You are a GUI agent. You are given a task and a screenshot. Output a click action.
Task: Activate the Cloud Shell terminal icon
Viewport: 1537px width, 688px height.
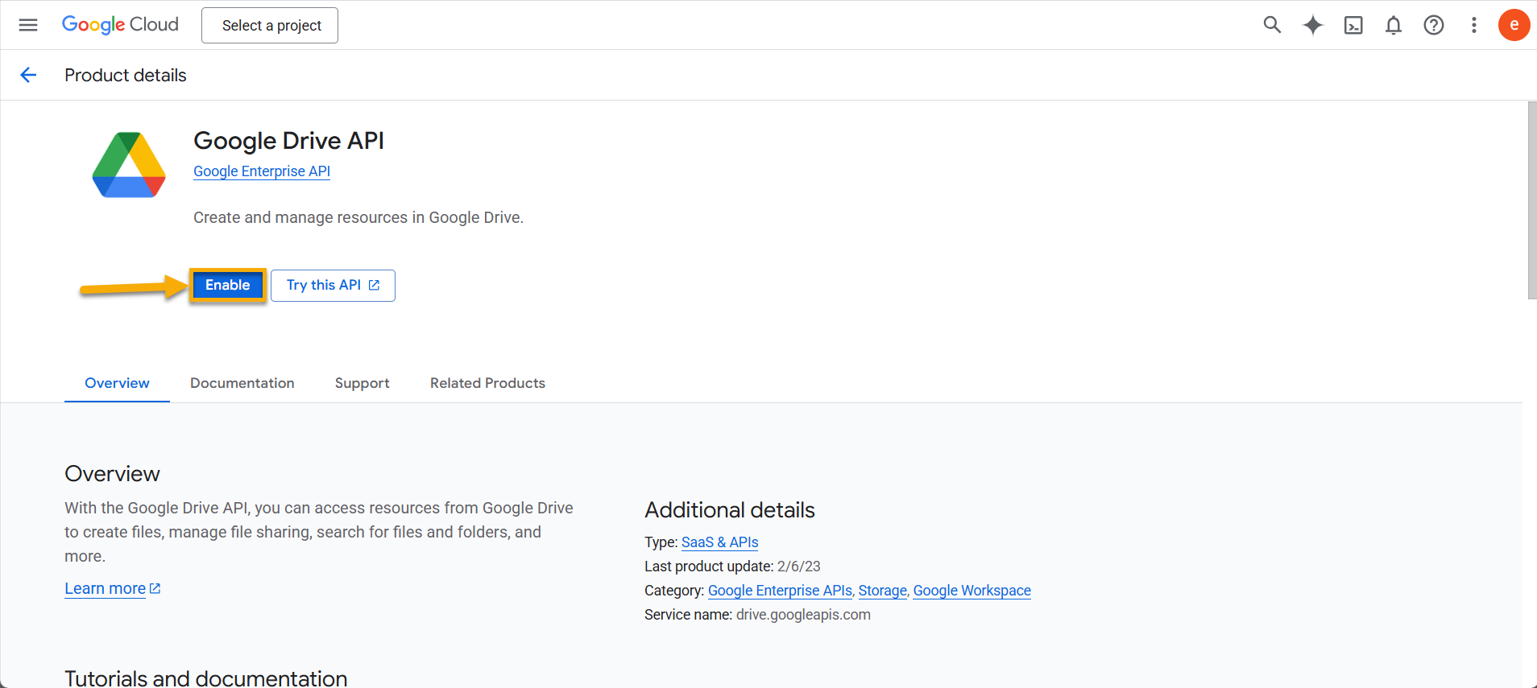click(x=1353, y=26)
